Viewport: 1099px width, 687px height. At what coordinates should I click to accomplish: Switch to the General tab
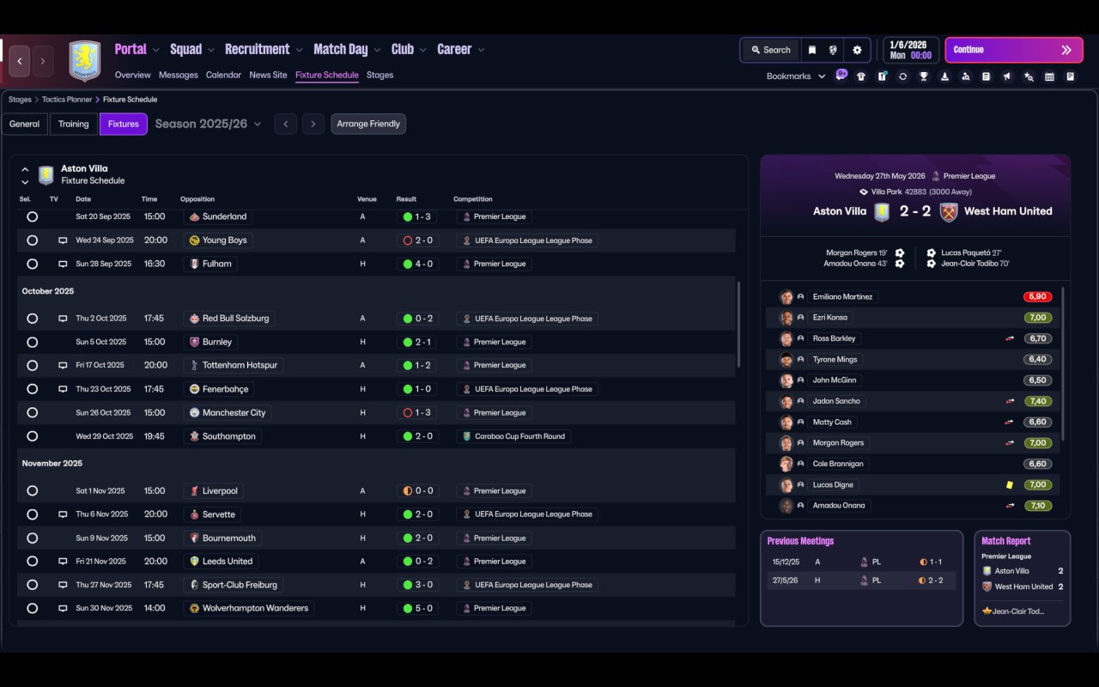pos(24,125)
